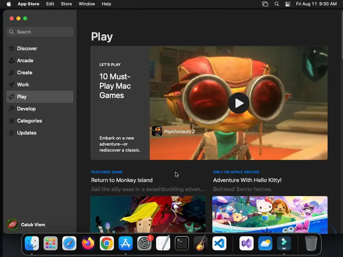
Task: Select the Create paintbrush icon
Action: [11, 72]
